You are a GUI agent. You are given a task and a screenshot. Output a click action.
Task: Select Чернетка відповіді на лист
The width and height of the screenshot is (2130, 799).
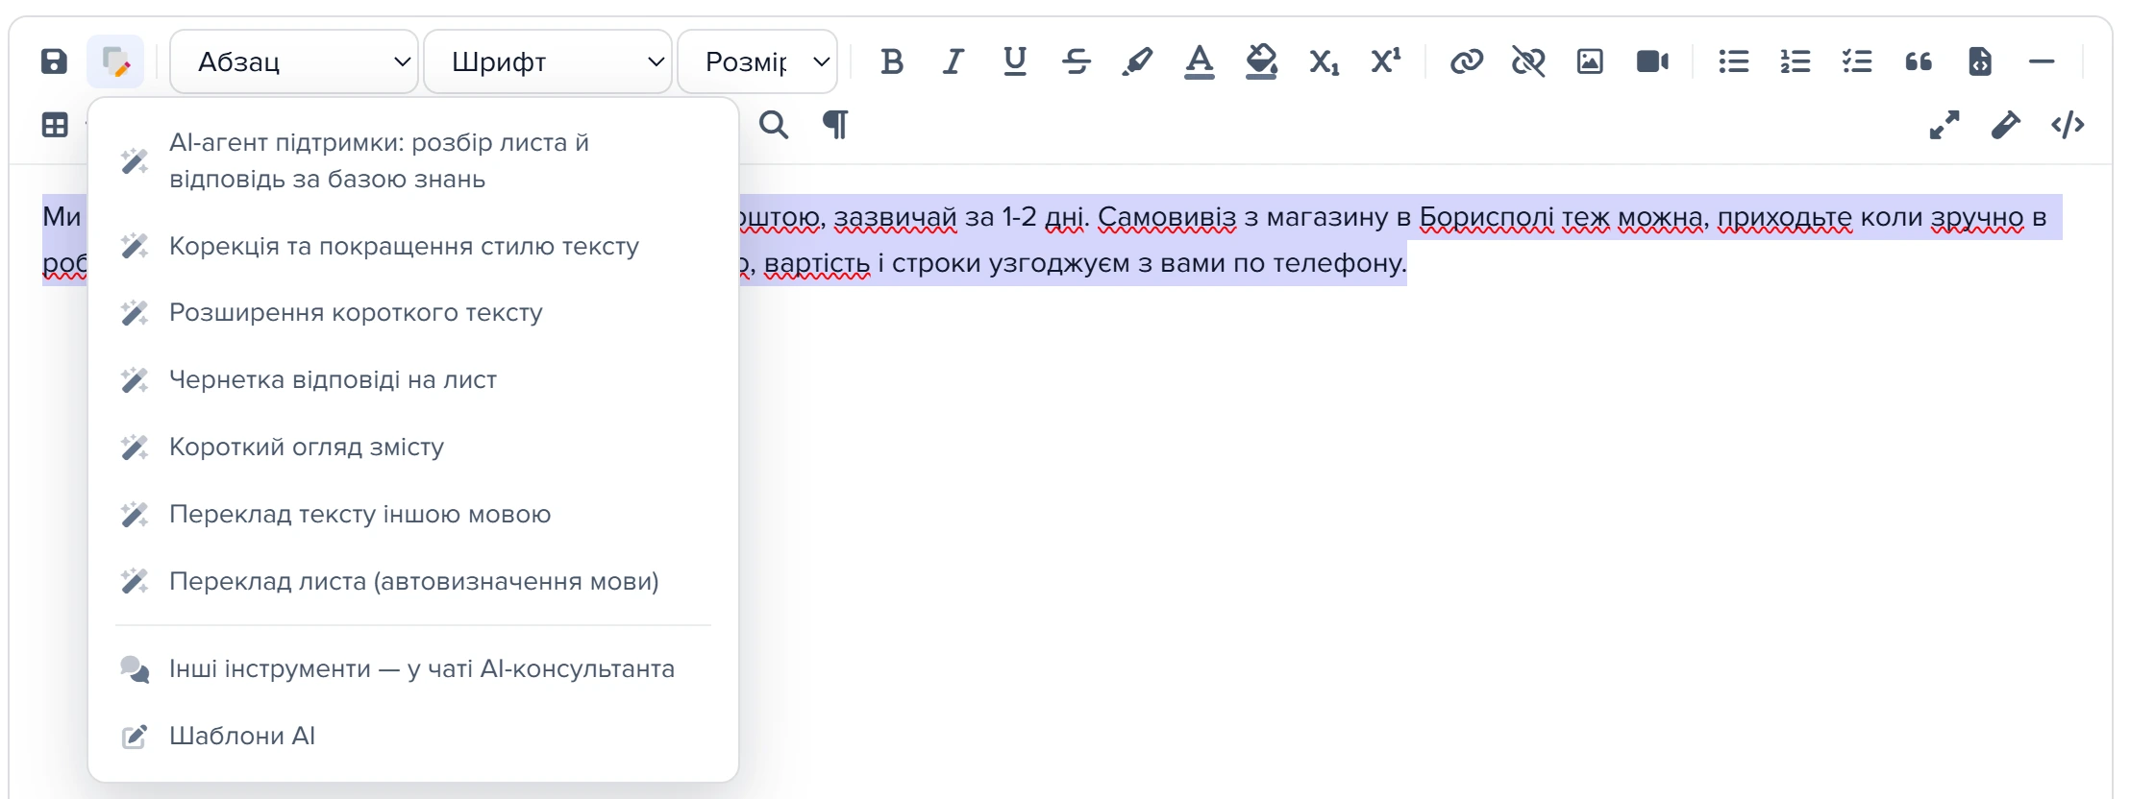413,380
